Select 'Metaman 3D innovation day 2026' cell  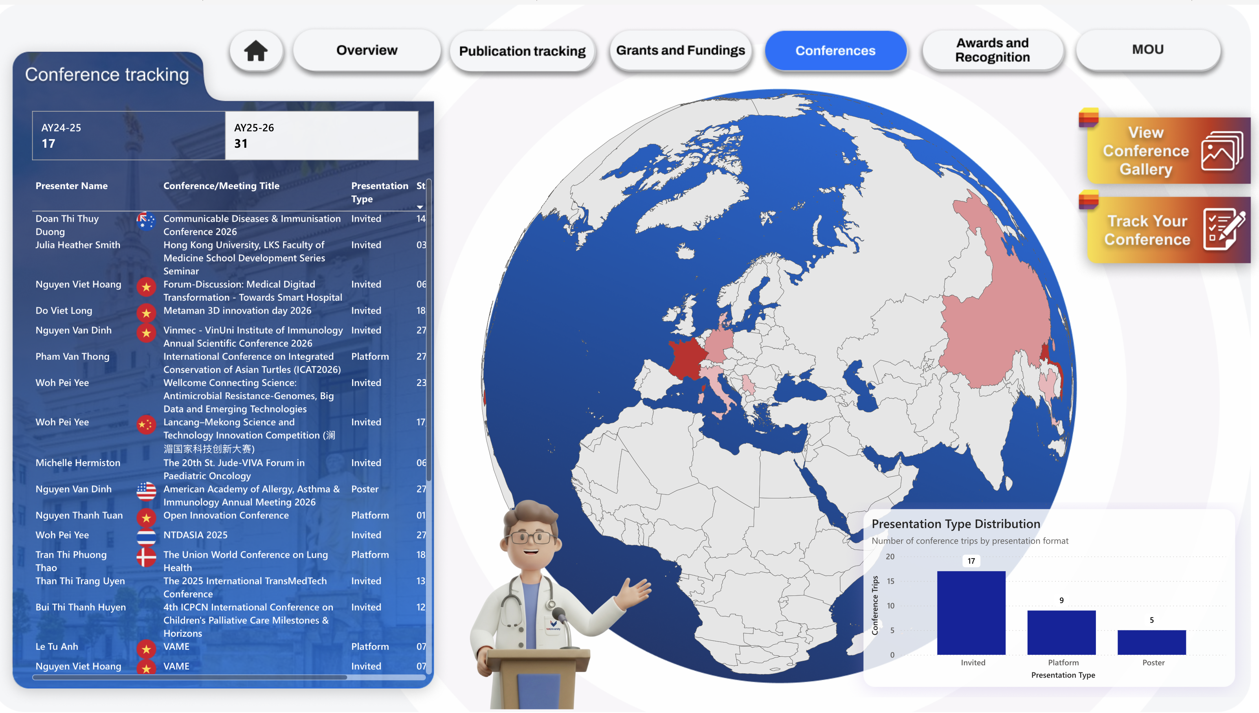point(237,311)
